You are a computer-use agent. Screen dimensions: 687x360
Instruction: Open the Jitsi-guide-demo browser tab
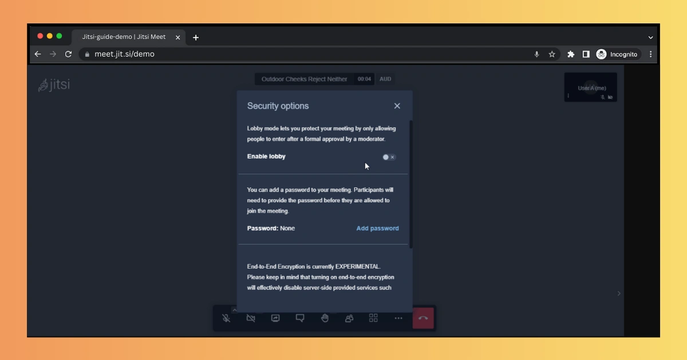click(x=123, y=37)
